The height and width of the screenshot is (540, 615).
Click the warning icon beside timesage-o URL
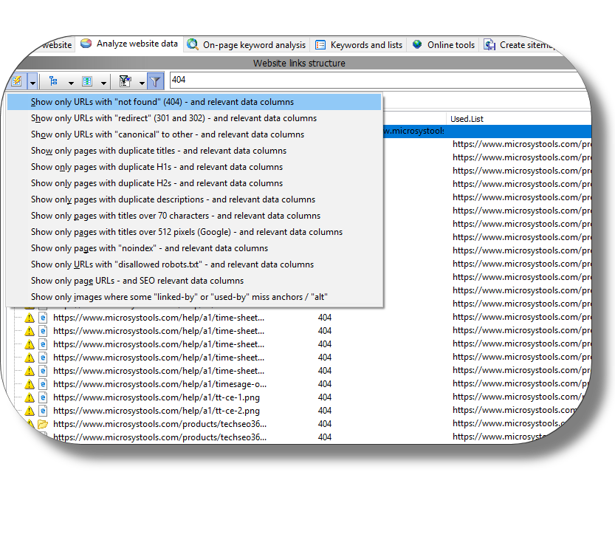[30, 384]
